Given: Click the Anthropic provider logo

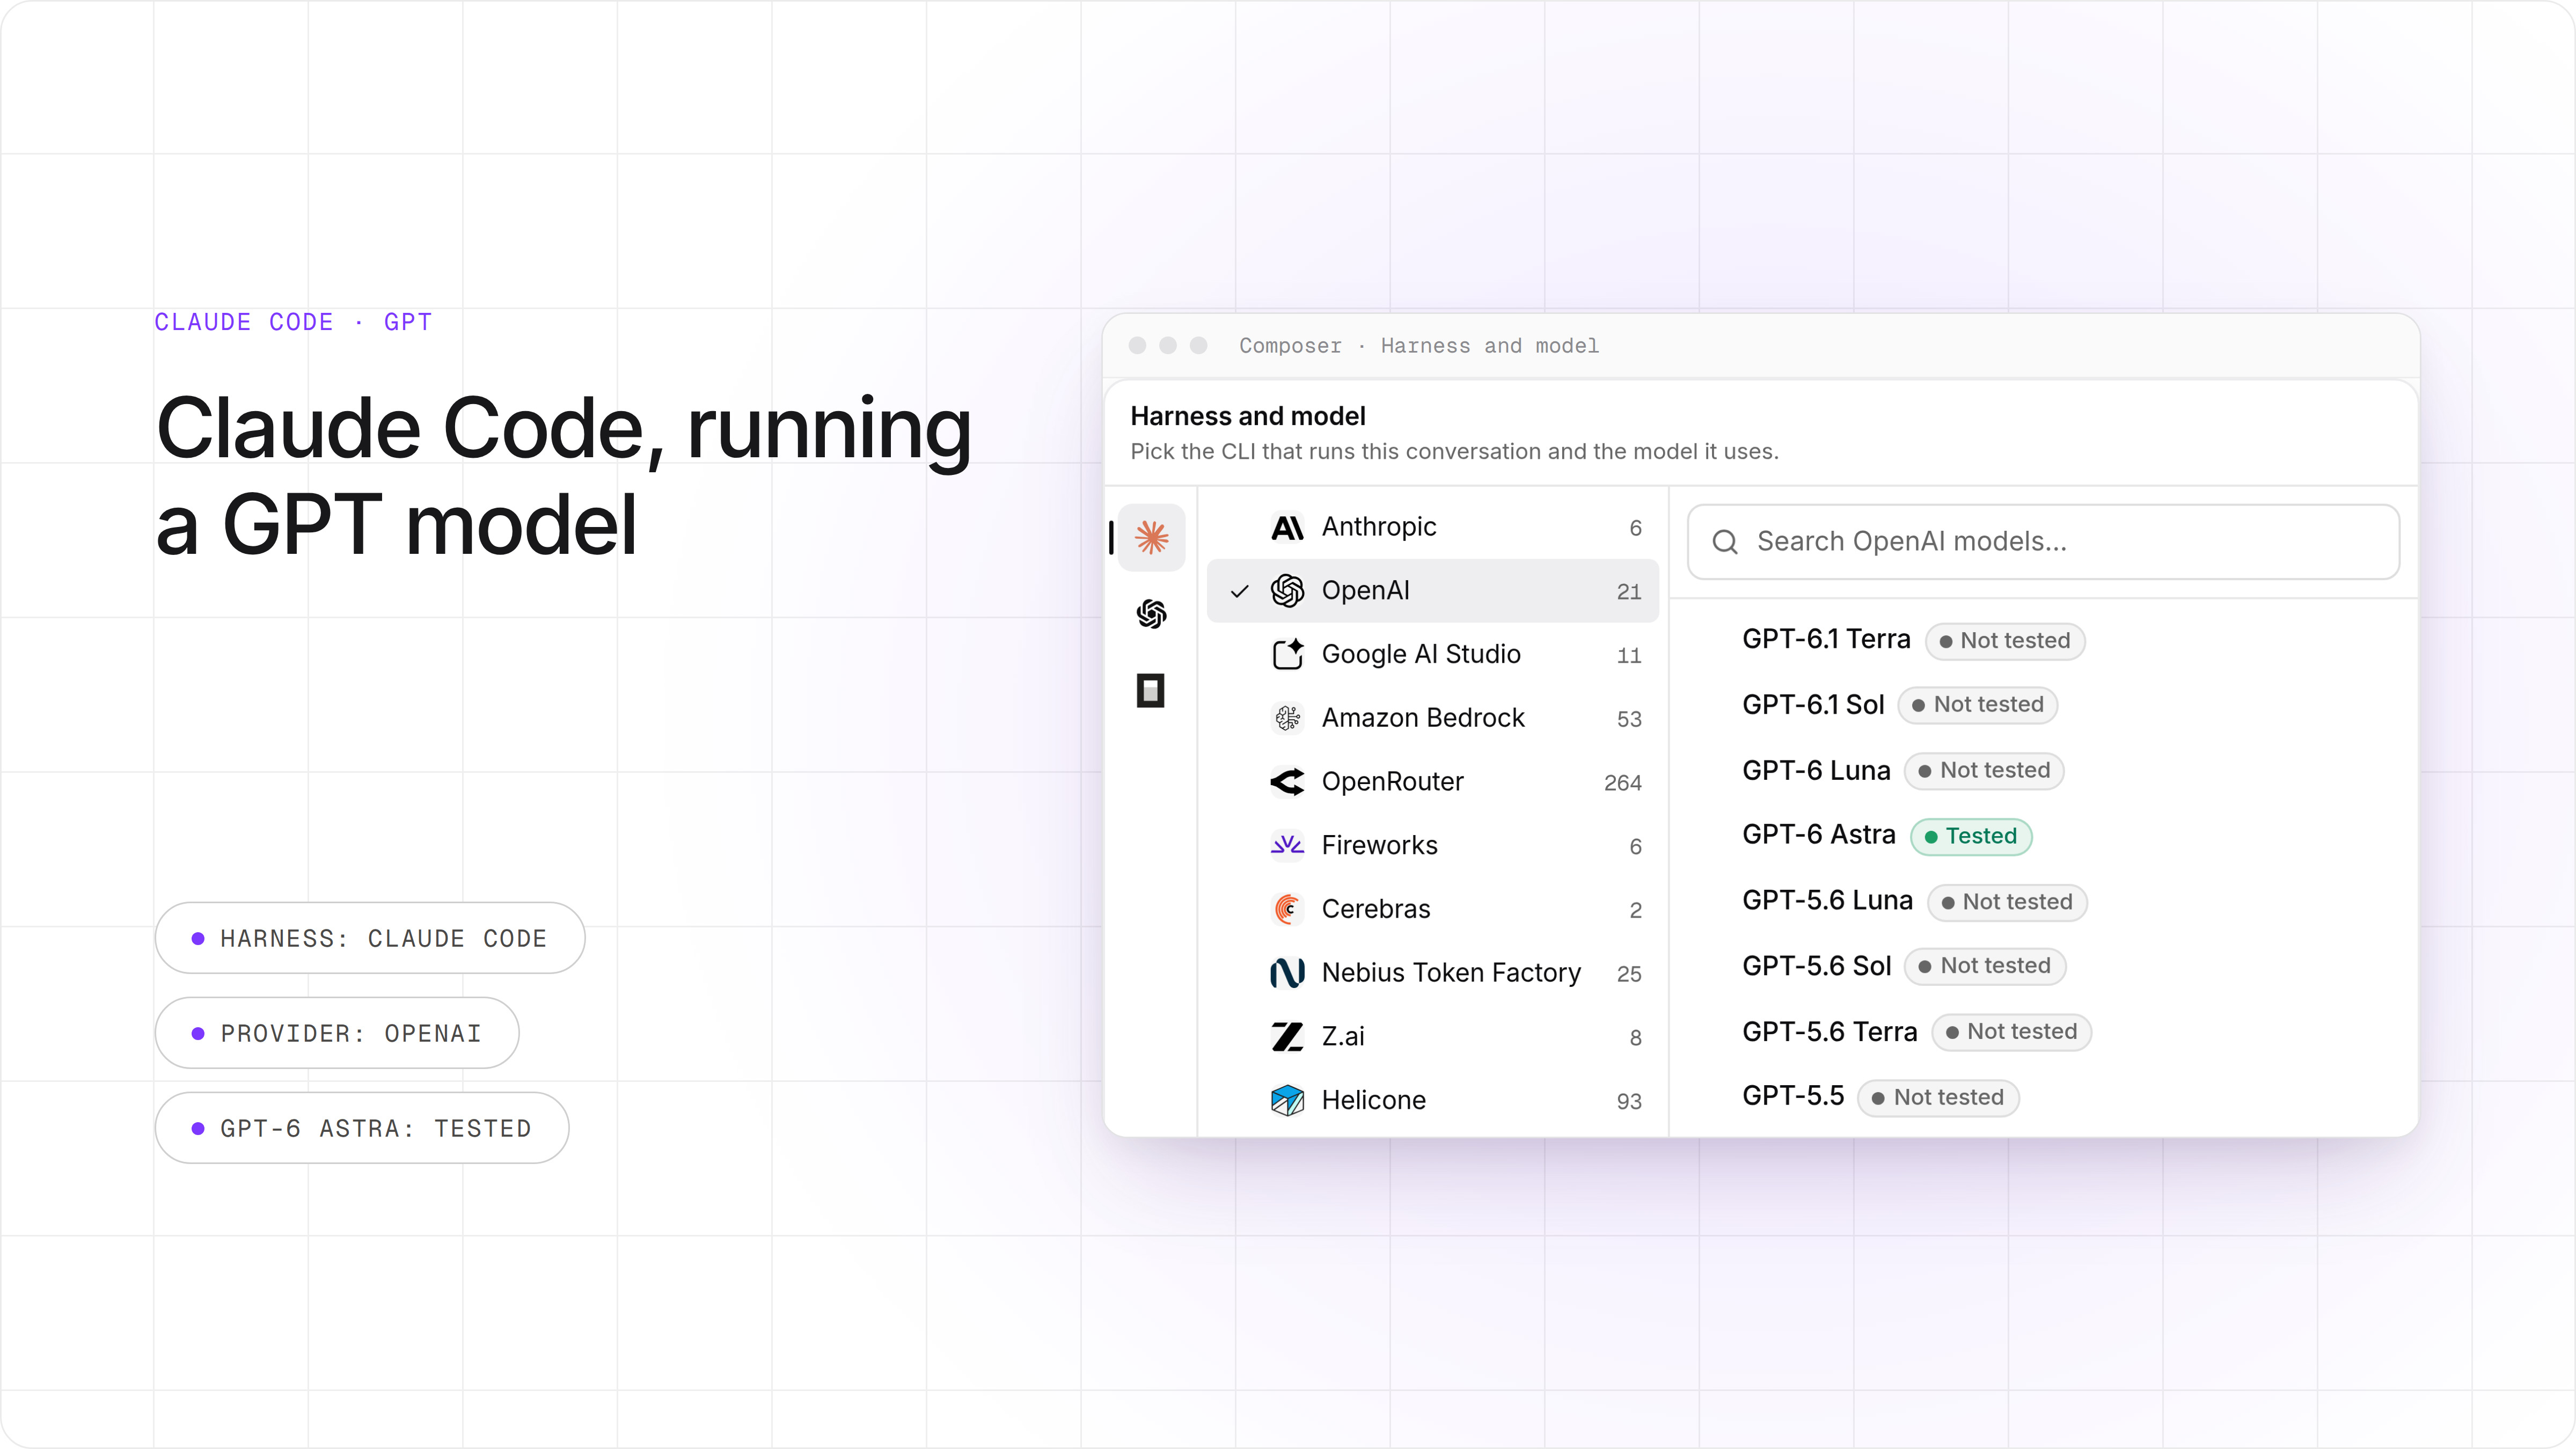Looking at the screenshot, I should point(1287,527).
